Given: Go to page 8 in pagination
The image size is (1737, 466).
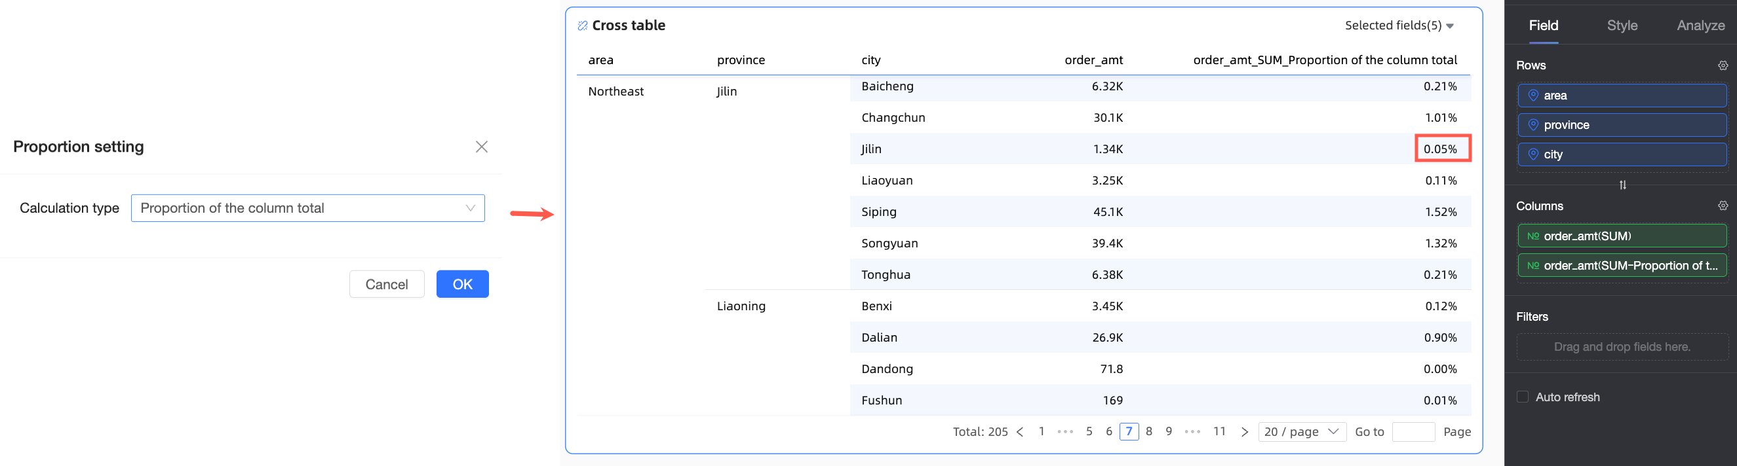Looking at the screenshot, I should [1148, 432].
